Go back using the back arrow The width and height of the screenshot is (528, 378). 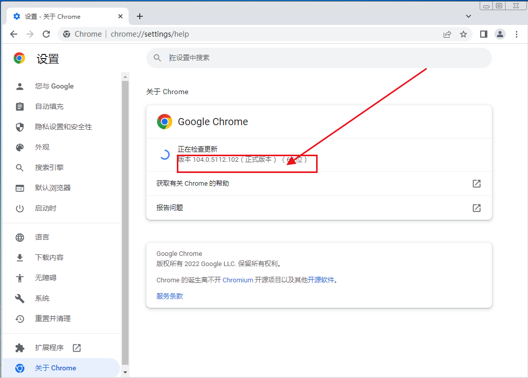(14, 34)
